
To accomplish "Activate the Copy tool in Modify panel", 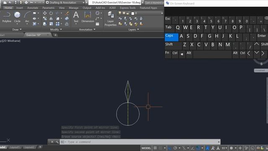I will point(45,18).
